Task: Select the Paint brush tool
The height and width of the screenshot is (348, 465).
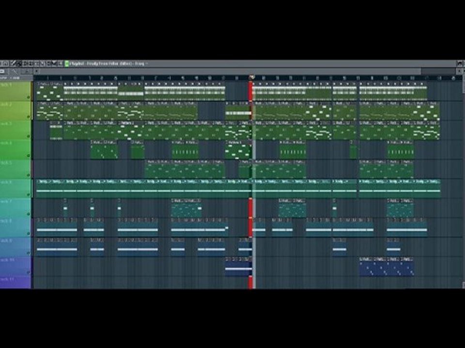Action: point(19,63)
